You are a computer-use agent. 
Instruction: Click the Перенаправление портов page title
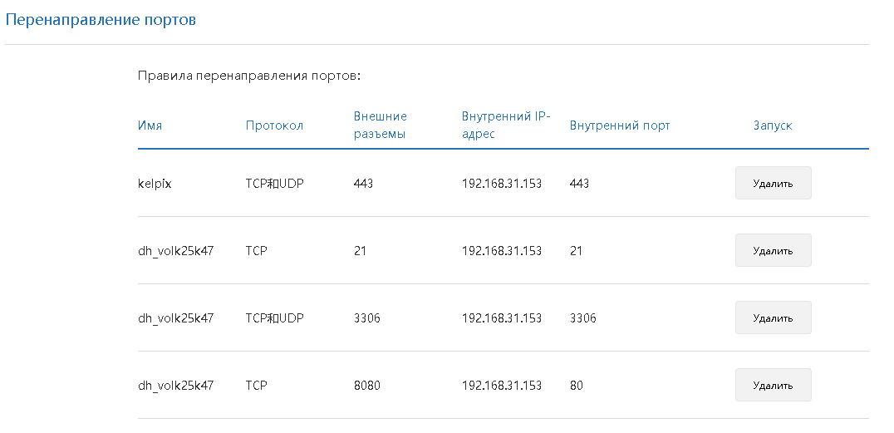coord(101,20)
